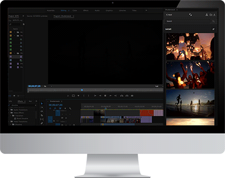Click the Program monitor timecode 00;00;07;29
The image size is (225, 178).
[x=34, y=86]
